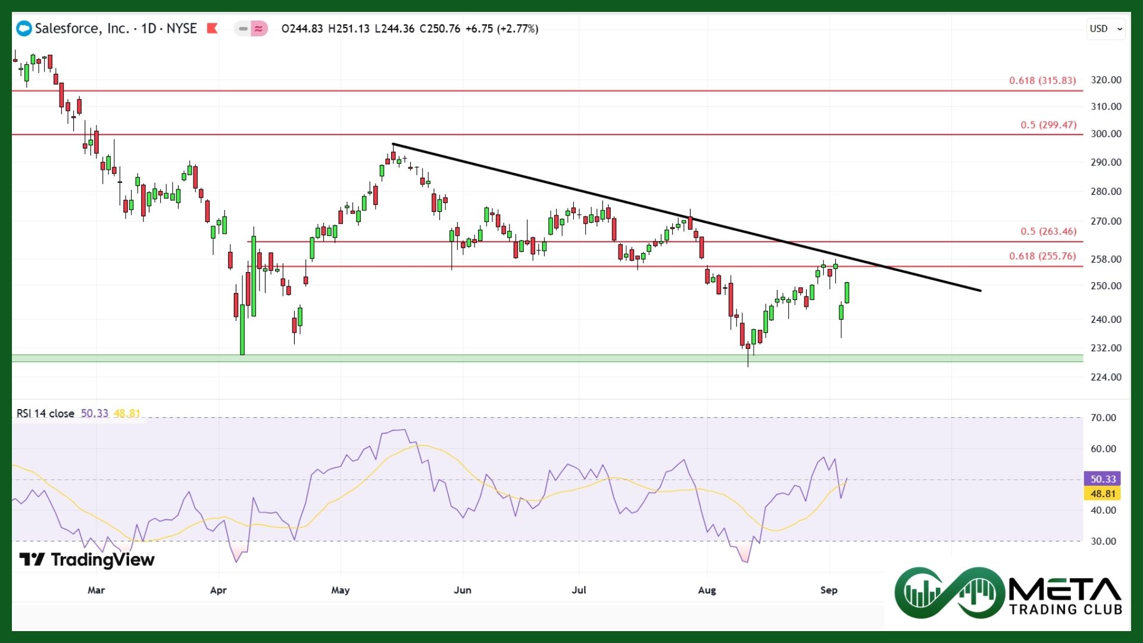The height and width of the screenshot is (643, 1143).
Task: Click the purple 50.33 RSI value tag
Action: coord(1103,479)
